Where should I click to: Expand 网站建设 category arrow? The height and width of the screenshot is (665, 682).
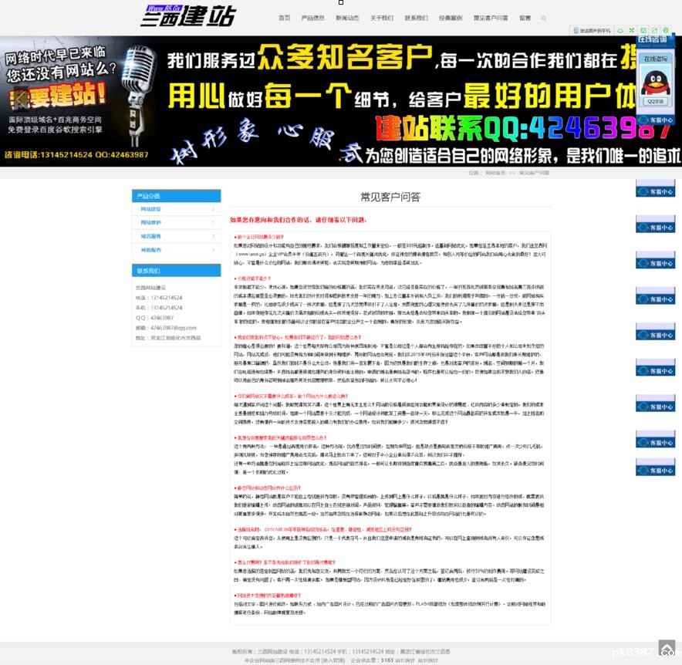[x=213, y=209]
